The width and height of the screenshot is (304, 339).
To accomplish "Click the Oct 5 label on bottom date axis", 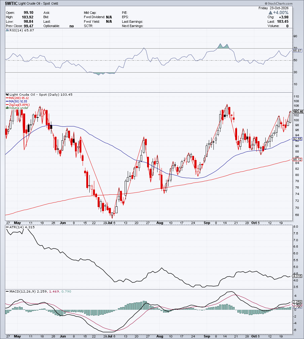I will (x=255, y=336).
